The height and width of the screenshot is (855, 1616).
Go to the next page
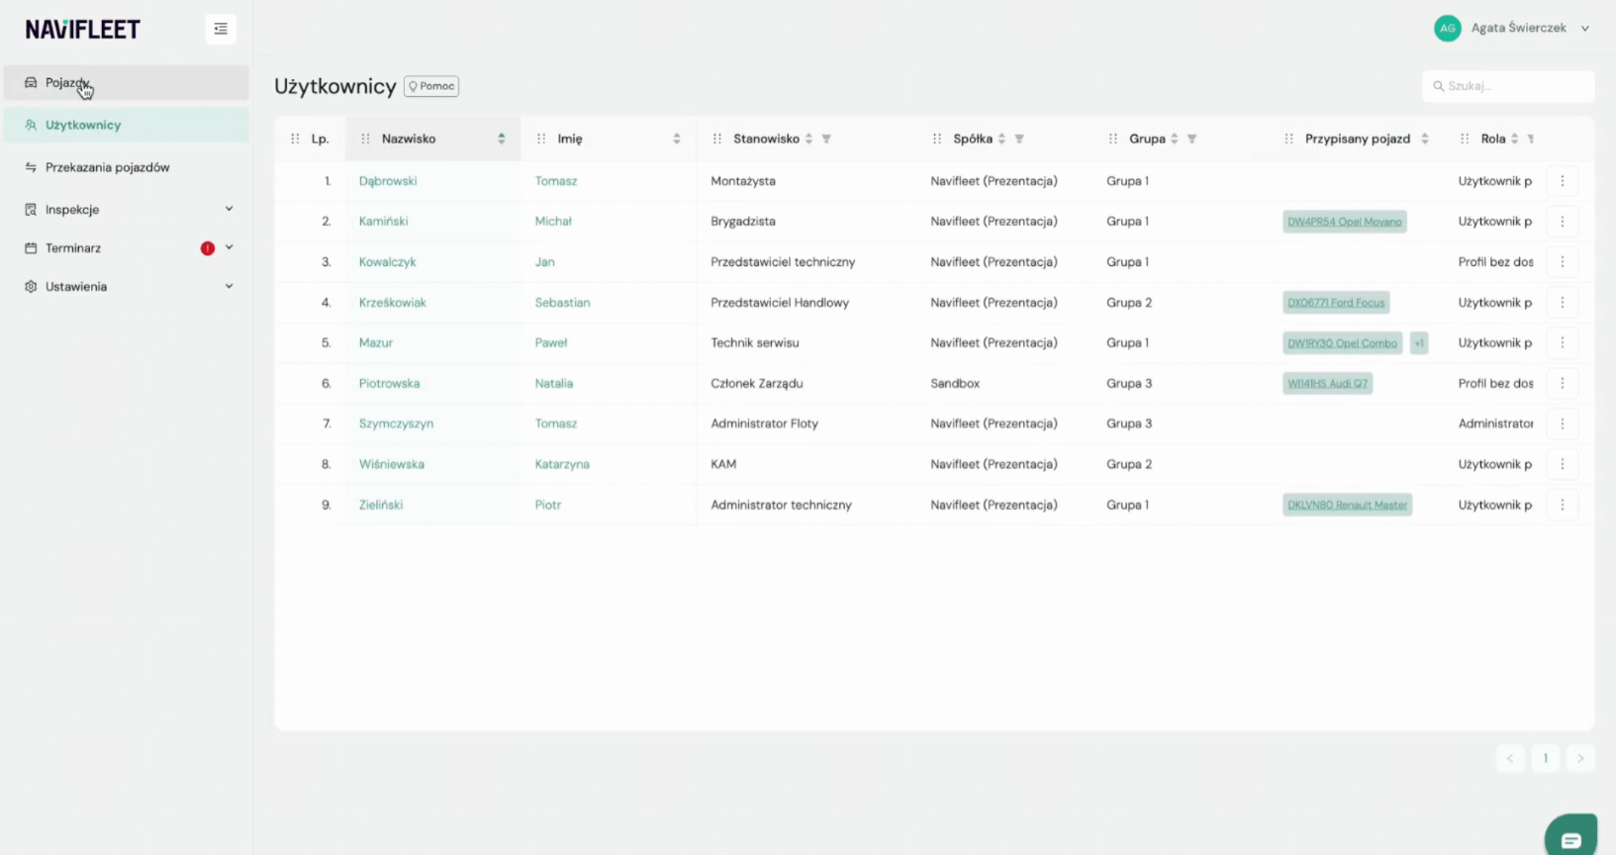tap(1580, 758)
